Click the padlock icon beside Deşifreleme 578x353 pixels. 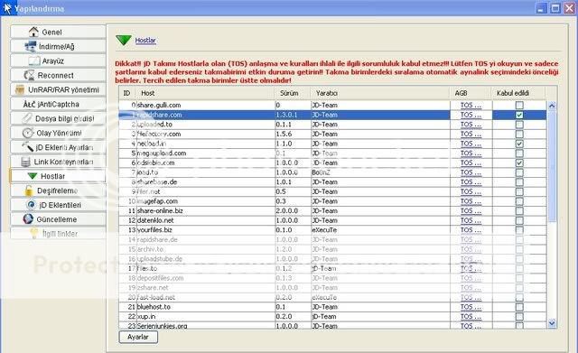coord(28,190)
